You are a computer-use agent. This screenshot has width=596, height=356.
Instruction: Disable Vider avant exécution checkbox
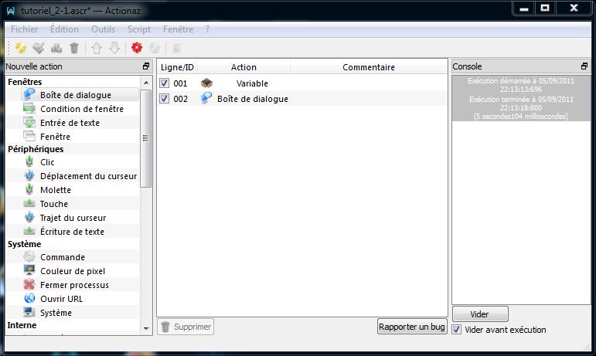(457, 330)
